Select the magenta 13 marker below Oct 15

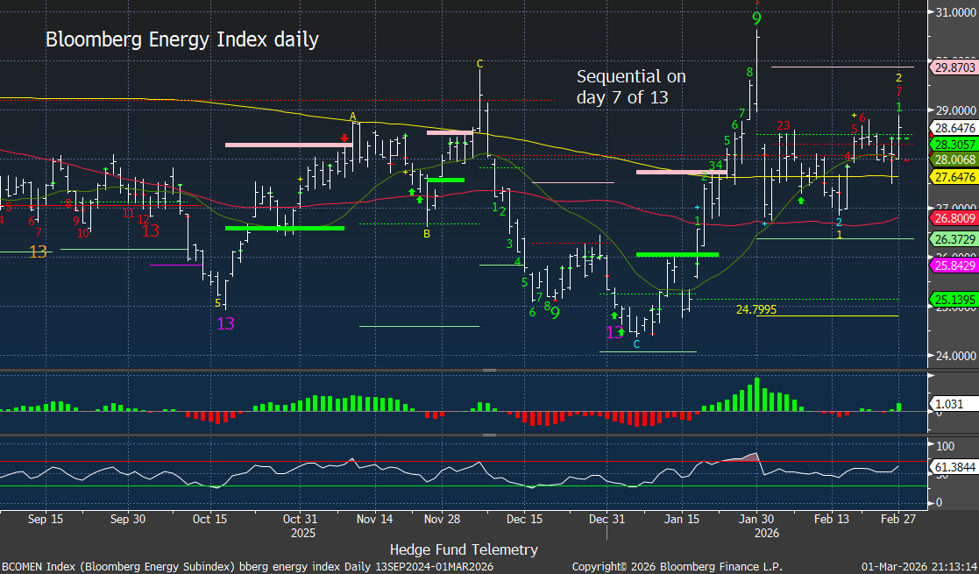coord(225,323)
